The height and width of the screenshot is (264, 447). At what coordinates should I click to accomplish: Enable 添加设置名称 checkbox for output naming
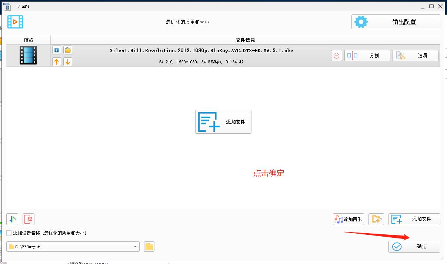tap(8, 233)
